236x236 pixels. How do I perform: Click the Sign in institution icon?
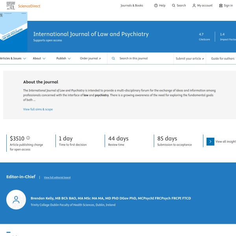[x=221, y=6]
